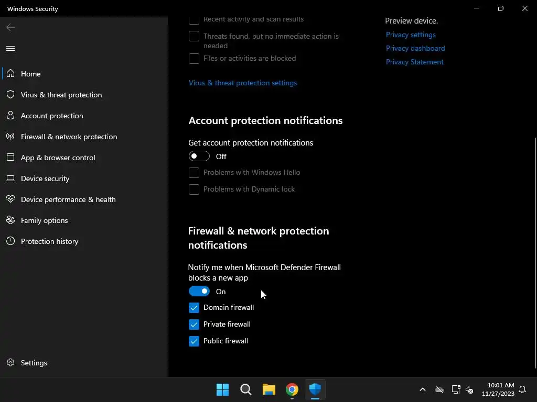537x402 pixels.
Task: Click Account protection notifications heading
Action: (265, 120)
